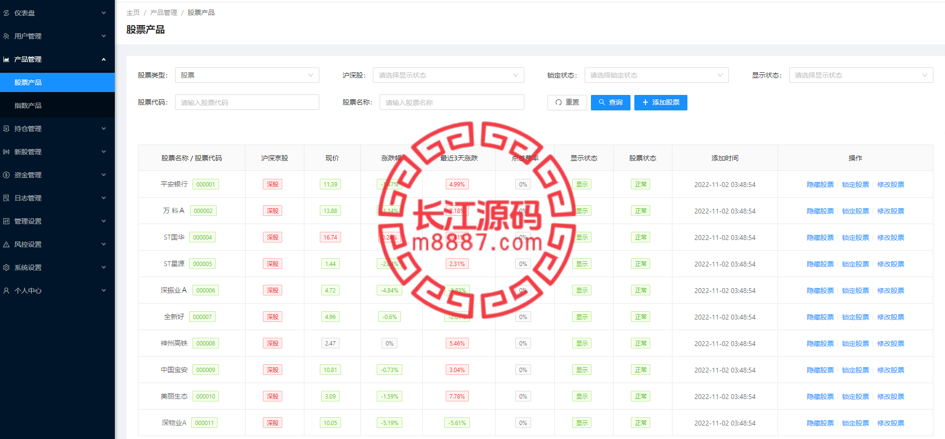Viewport: 945px width, 439px height.
Task: Open the 风控设置 menu item
Action: 57,244
